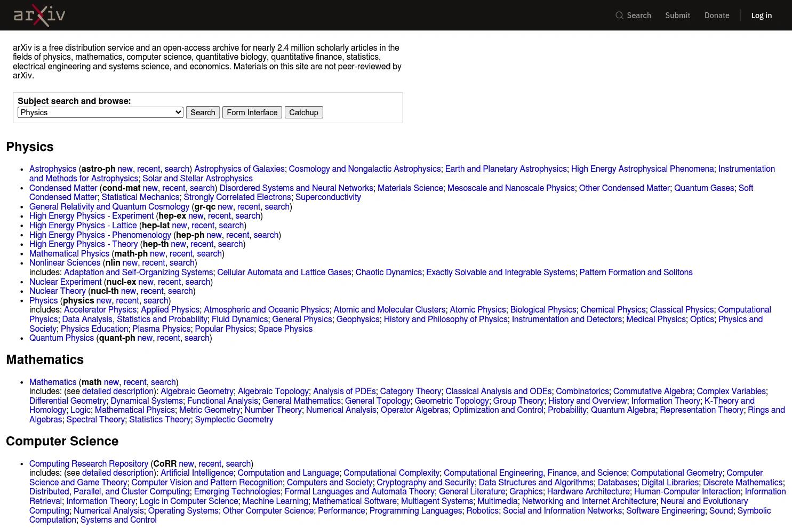Open Number Theory link
The width and height of the screenshot is (792, 528).
[273, 410]
